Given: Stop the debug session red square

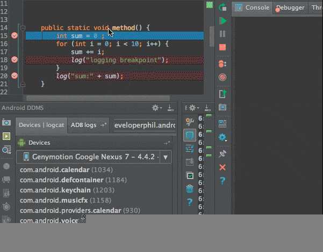Looking at the screenshot, I should click(x=222, y=47).
